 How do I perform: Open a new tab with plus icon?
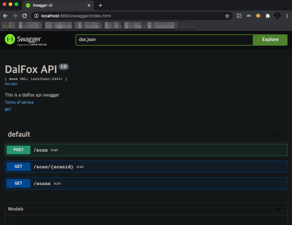pos(100,5)
